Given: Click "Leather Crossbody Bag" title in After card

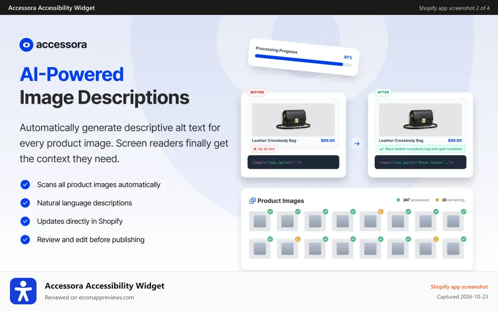Looking at the screenshot, I should point(401,141).
